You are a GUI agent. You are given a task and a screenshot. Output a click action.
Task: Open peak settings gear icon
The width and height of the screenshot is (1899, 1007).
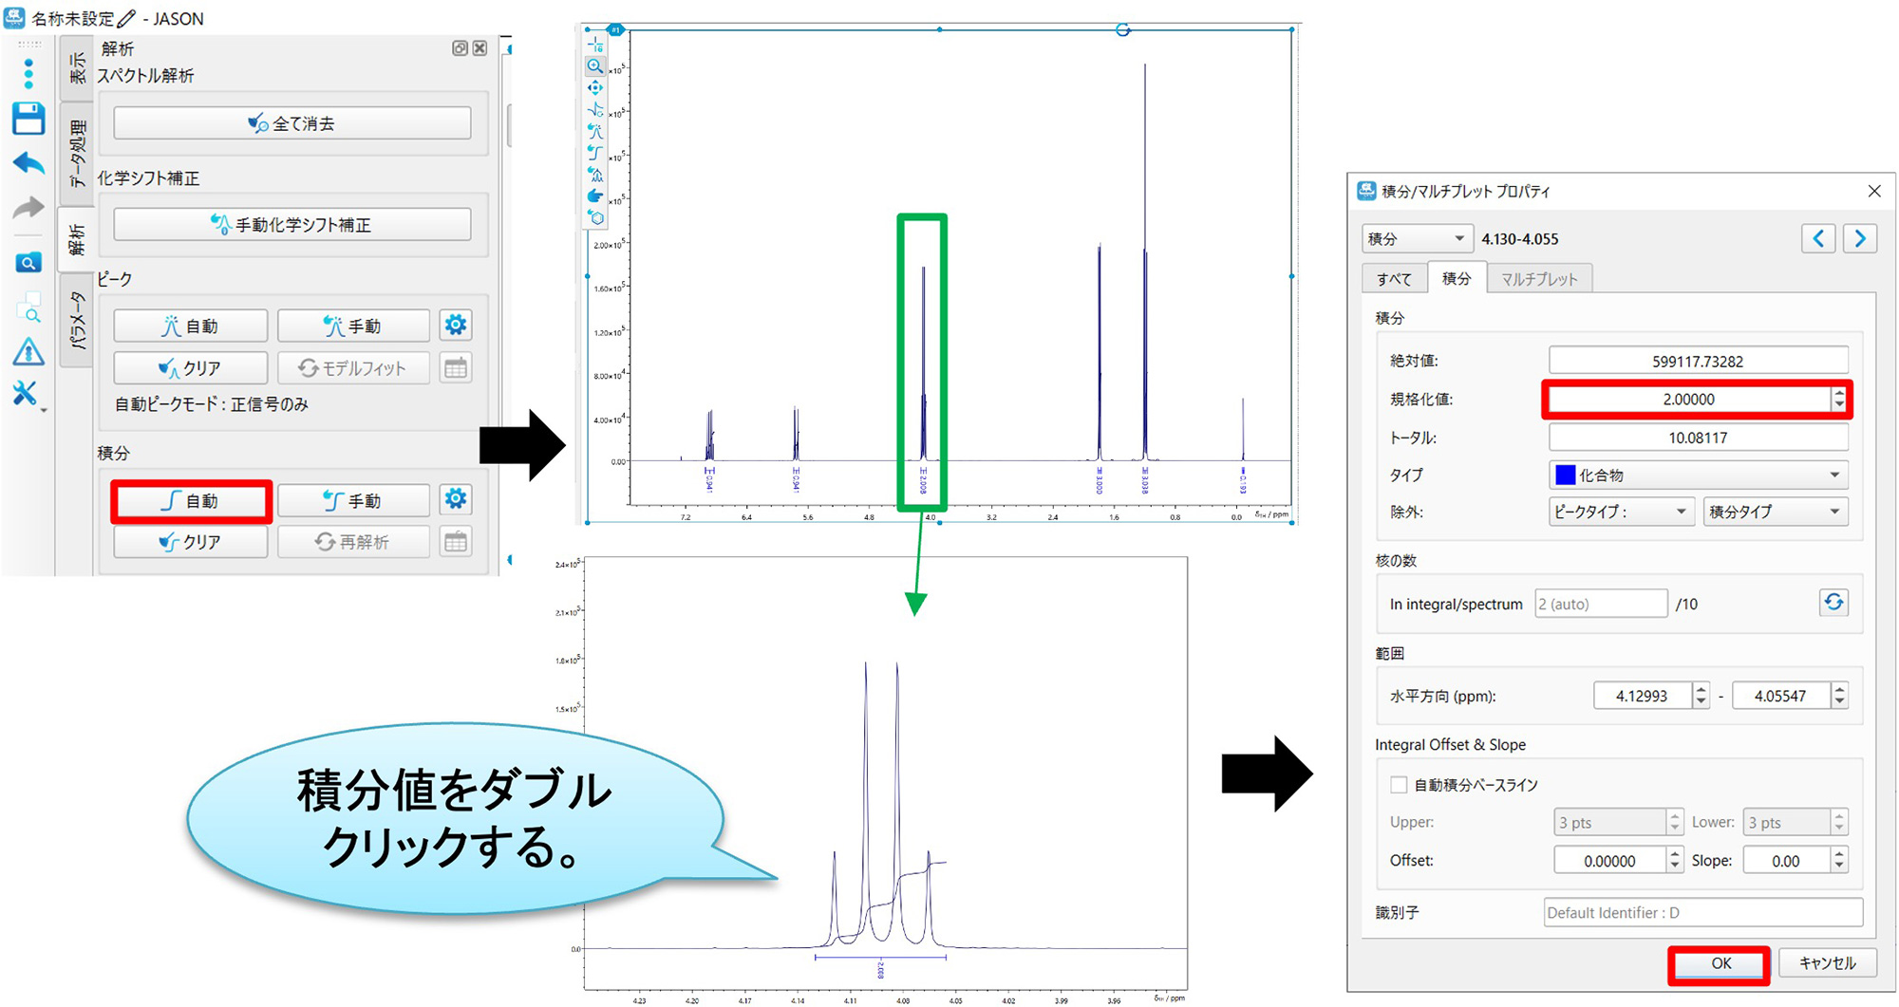456,326
